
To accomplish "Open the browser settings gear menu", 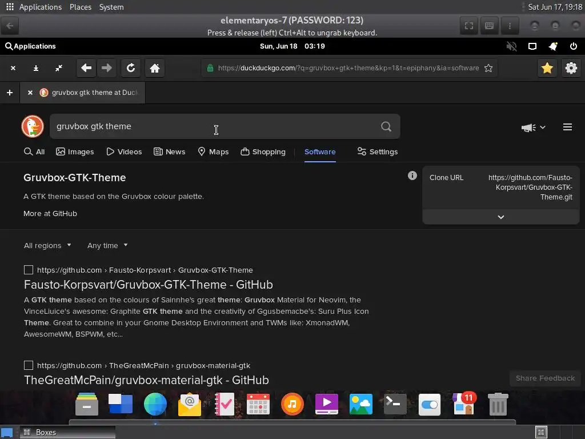I will tap(571, 68).
